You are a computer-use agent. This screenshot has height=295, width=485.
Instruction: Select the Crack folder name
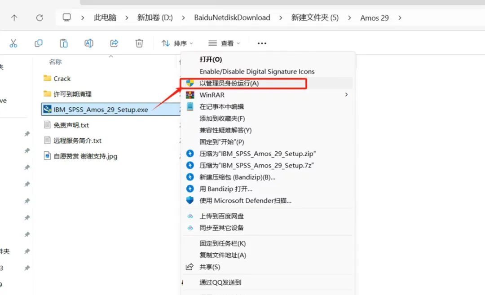point(62,79)
